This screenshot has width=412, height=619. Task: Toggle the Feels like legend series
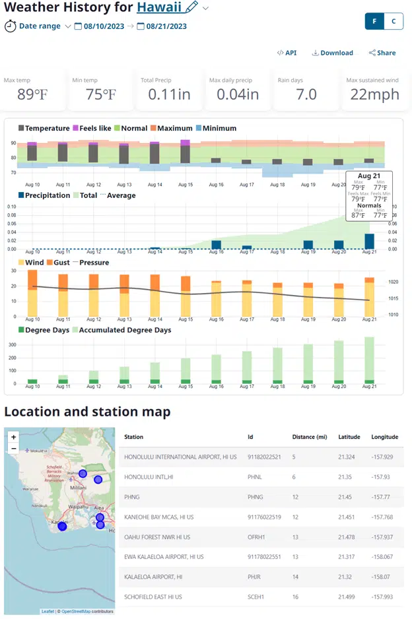(x=91, y=128)
